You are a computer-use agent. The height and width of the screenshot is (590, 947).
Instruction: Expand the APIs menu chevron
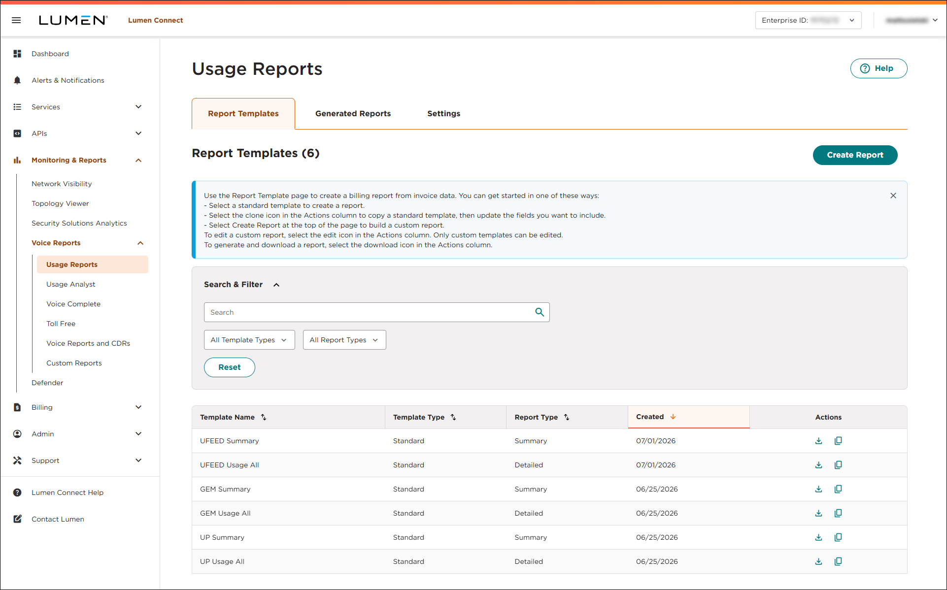[x=138, y=133]
